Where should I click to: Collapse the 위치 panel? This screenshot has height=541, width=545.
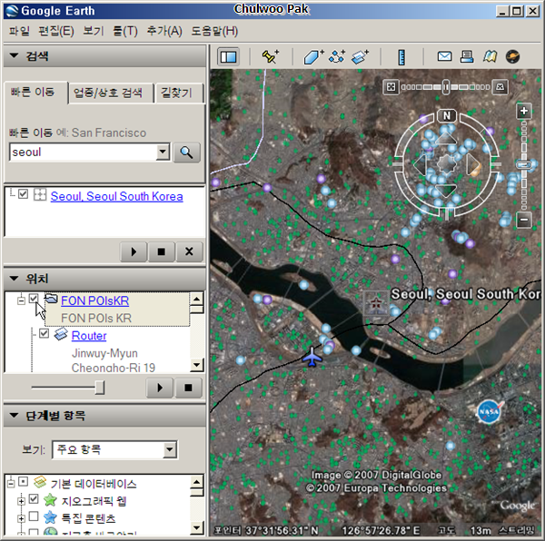(x=14, y=278)
